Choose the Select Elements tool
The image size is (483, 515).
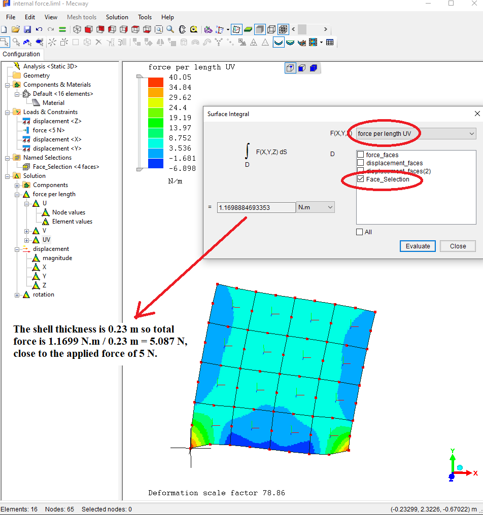point(40,43)
